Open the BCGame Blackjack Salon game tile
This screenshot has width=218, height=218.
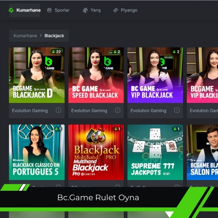click(202, 152)
